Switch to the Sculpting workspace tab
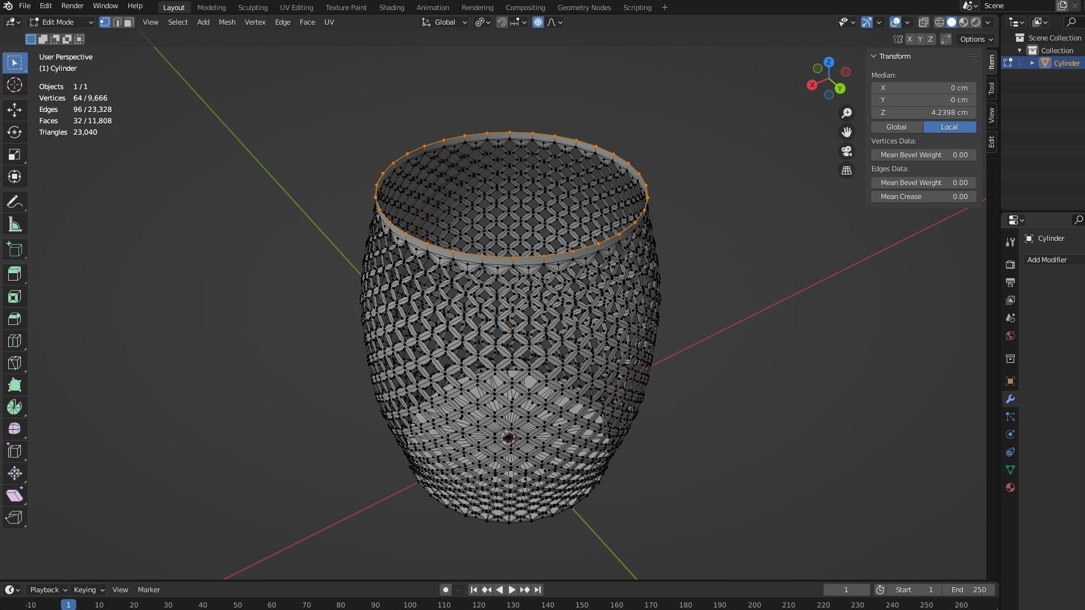The height and width of the screenshot is (610, 1085). tap(253, 8)
